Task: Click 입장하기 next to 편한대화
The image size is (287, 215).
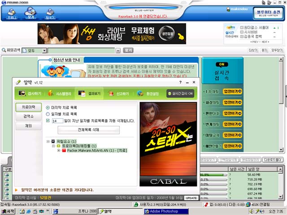Action: 232,113
